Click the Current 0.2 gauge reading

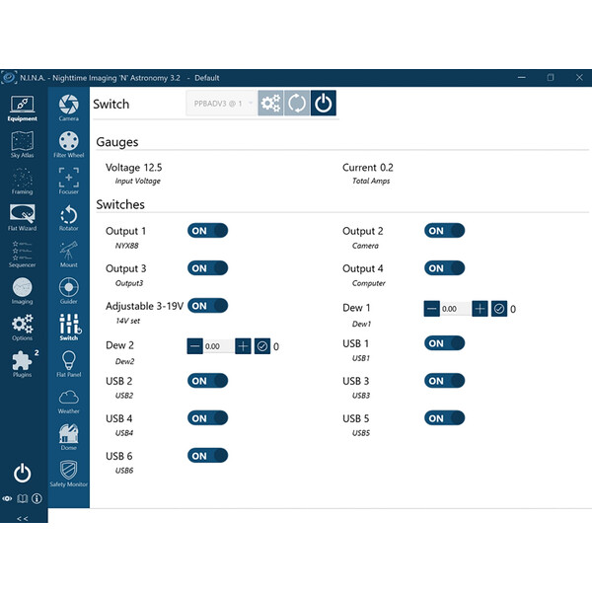(x=368, y=168)
